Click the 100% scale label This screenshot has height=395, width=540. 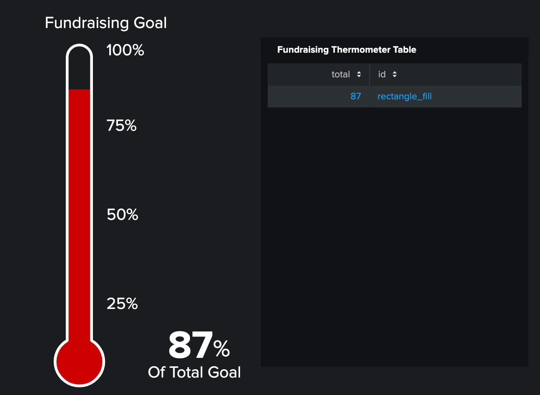(x=125, y=50)
